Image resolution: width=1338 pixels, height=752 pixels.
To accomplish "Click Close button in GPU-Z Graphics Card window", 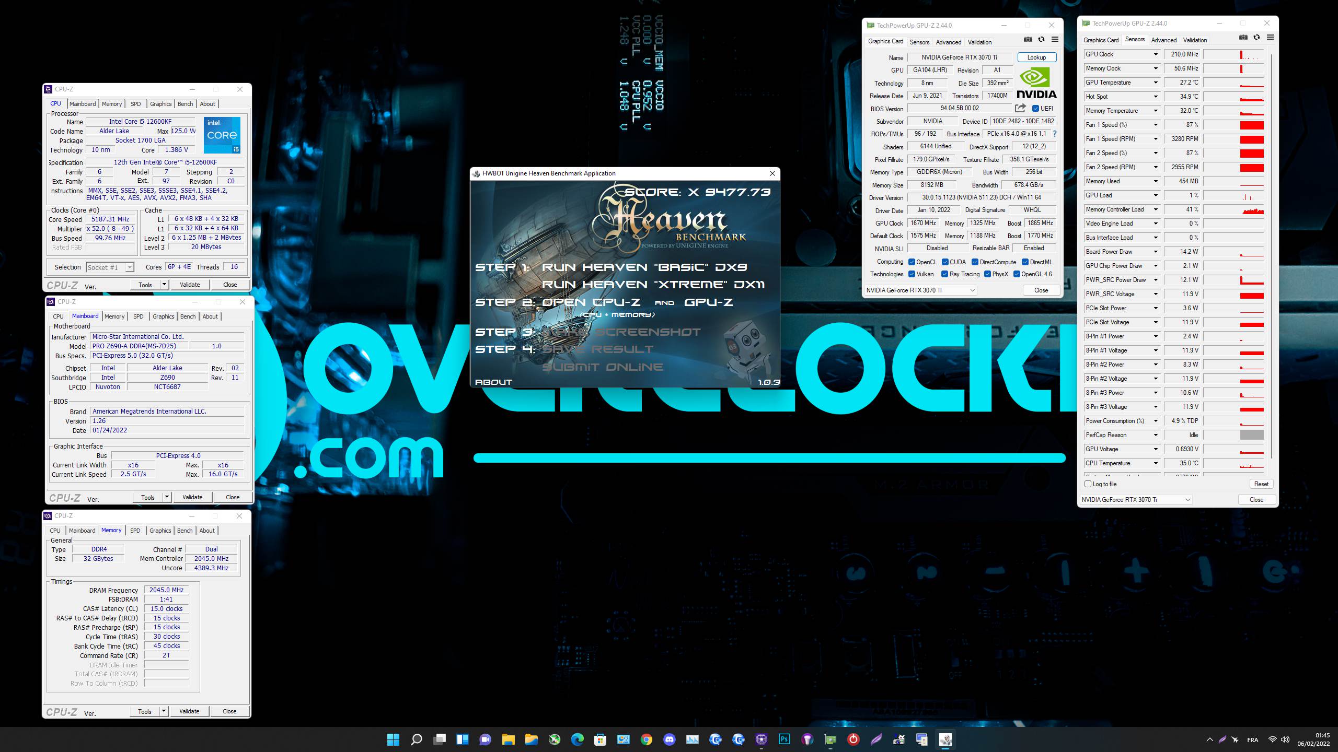I will tap(1041, 290).
